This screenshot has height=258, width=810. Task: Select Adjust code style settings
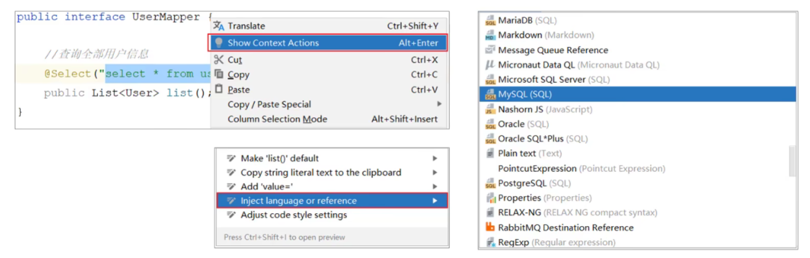294,215
